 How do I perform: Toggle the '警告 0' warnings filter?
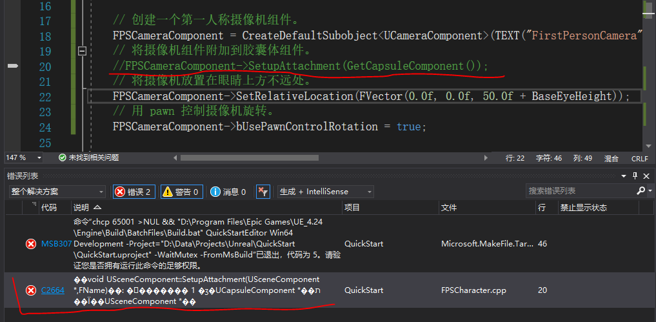pos(181,192)
